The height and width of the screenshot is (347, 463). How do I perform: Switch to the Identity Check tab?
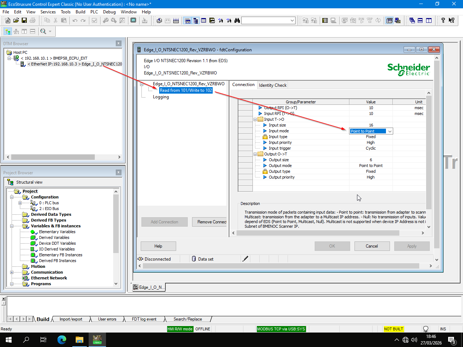pos(272,85)
